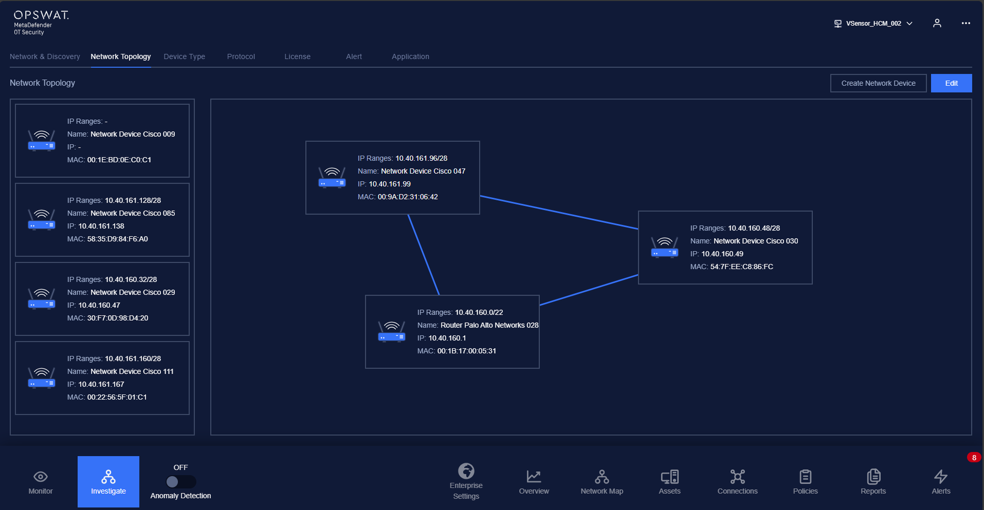
Task: Click the OPSWAT MetaDefender logo
Action: click(x=41, y=23)
